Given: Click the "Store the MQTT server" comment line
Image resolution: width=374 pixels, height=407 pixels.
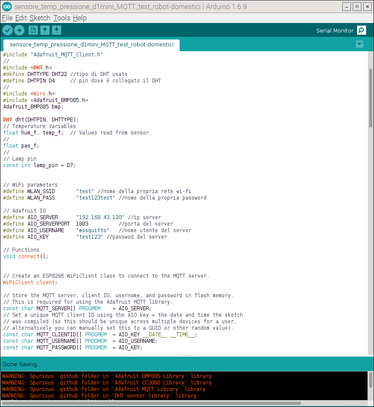Looking at the screenshot, I should click(x=118, y=295).
